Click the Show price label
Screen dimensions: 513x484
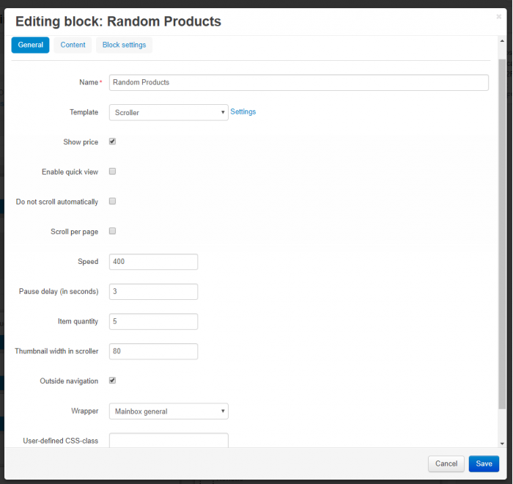pyautogui.click(x=81, y=142)
